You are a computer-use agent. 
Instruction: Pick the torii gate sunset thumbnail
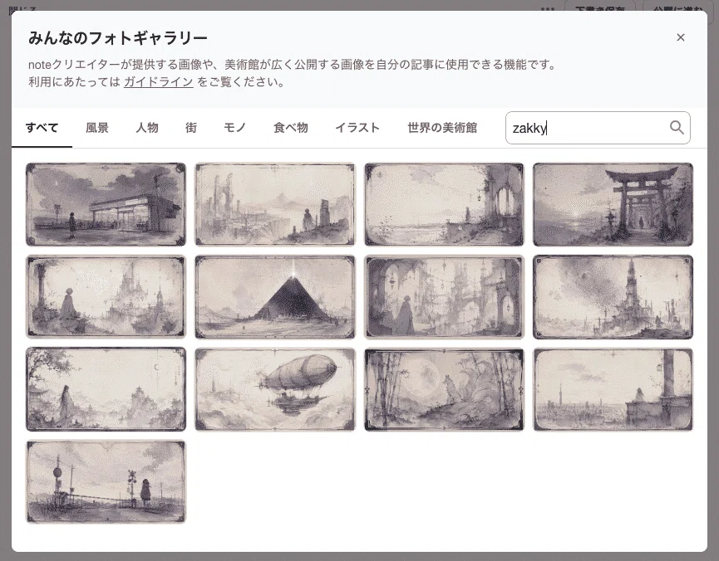[x=613, y=204]
